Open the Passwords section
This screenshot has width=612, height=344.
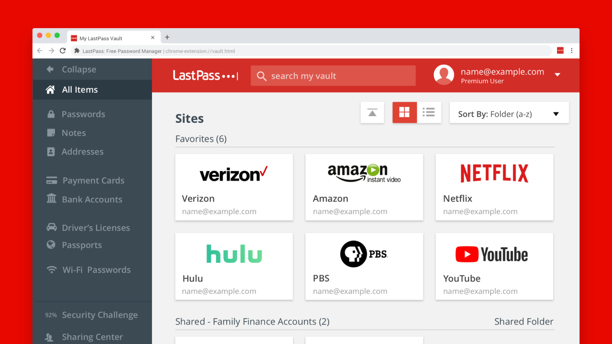click(x=83, y=114)
